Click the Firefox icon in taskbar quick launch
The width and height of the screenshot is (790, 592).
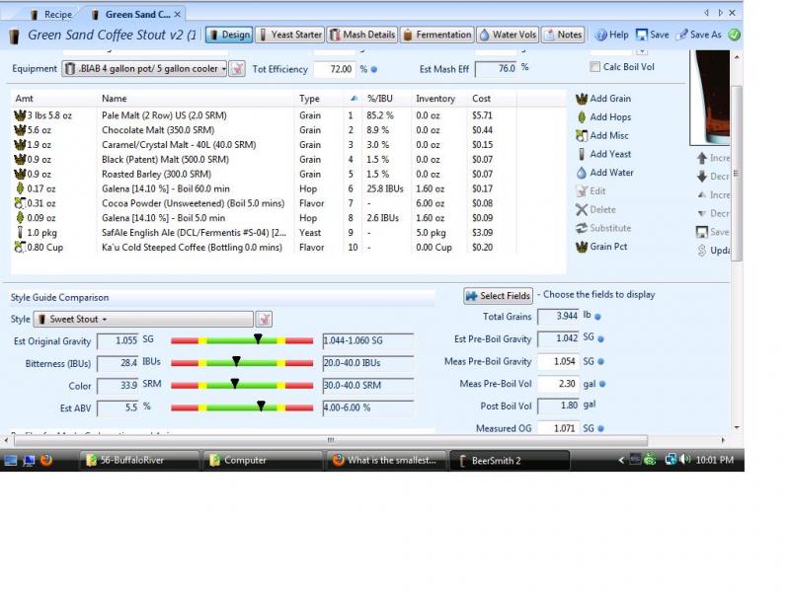click(x=46, y=460)
